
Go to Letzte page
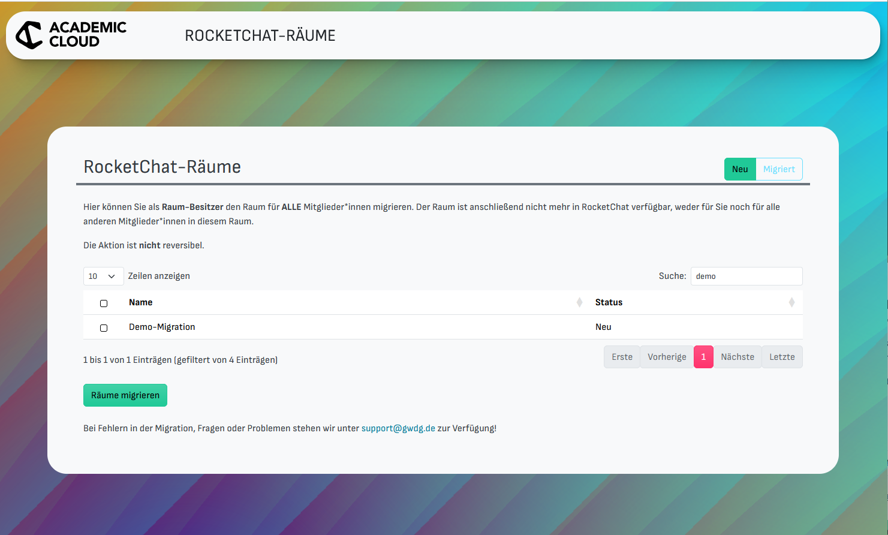[x=782, y=357]
